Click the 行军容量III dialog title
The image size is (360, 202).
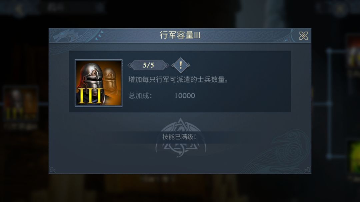point(180,35)
